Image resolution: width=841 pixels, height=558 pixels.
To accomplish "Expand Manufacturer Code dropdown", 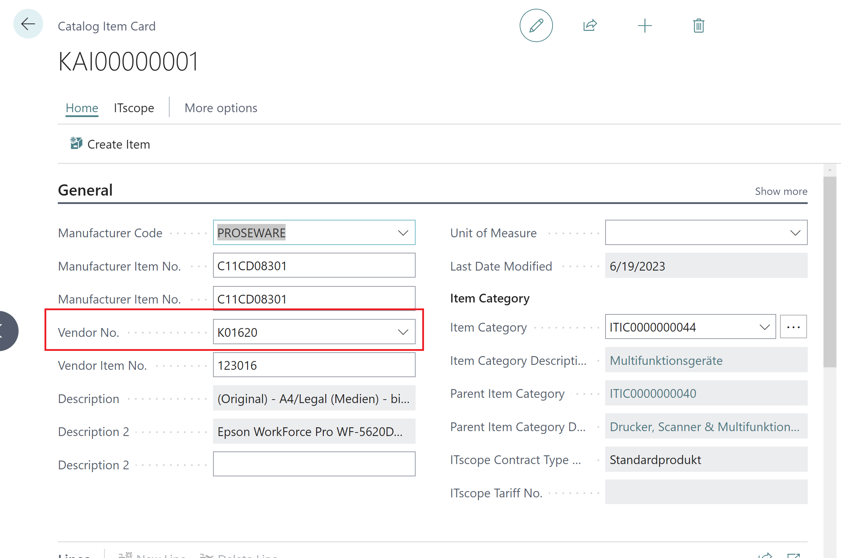I will 403,233.
